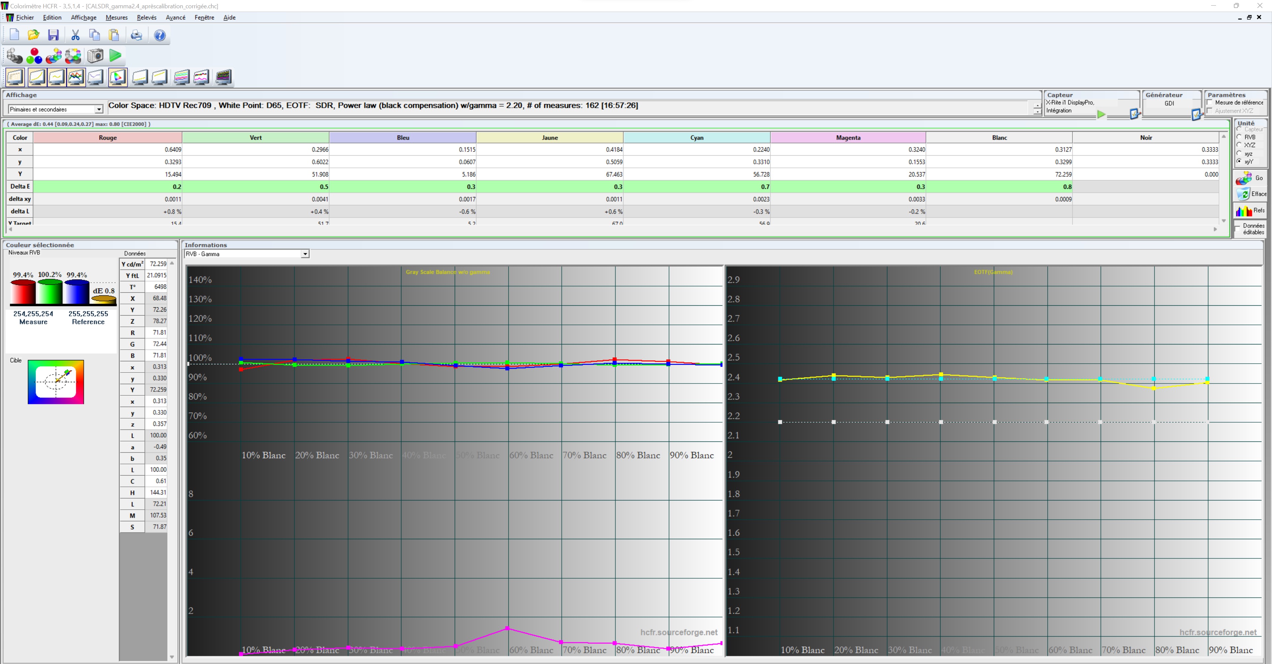The width and height of the screenshot is (1272, 664).
Task: Select the RVB unit radio button
Action: [1239, 137]
